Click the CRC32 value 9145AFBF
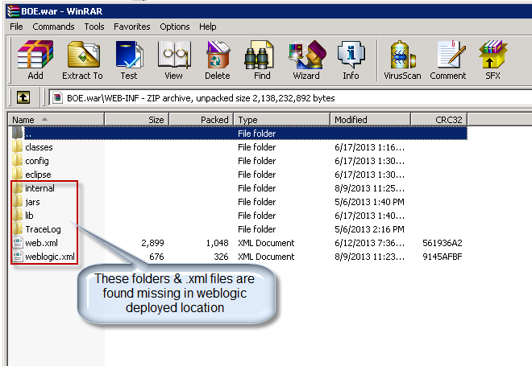The height and width of the screenshot is (366, 532). [x=443, y=257]
